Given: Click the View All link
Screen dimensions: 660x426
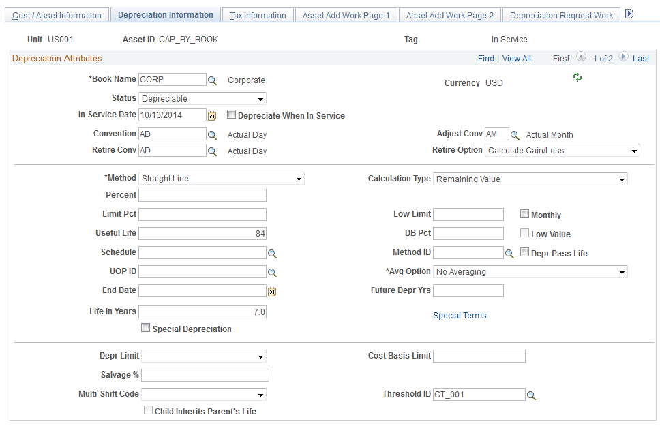Looking at the screenshot, I should 516,59.
